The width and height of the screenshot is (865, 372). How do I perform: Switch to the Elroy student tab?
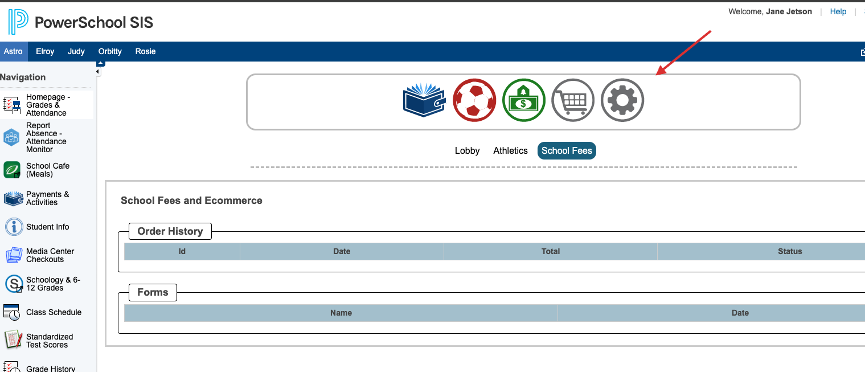tap(45, 51)
